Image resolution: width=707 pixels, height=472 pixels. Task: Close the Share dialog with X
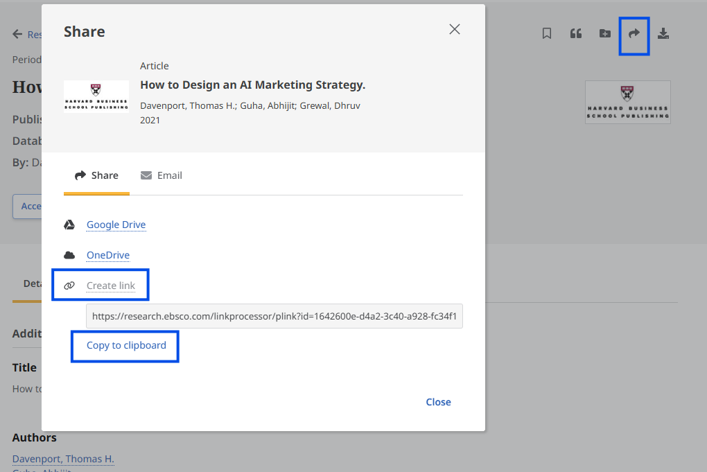(455, 29)
